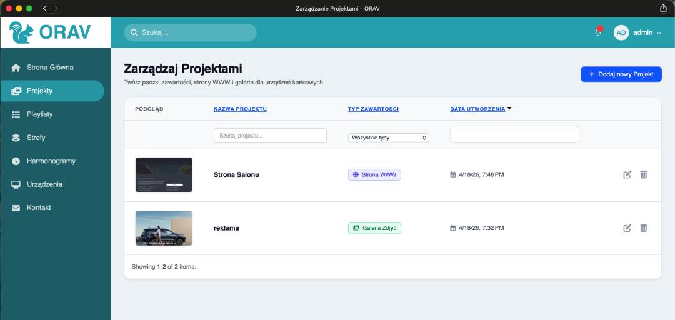Delete the reklama project
This screenshot has height=320, width=675.
point(644,228)
